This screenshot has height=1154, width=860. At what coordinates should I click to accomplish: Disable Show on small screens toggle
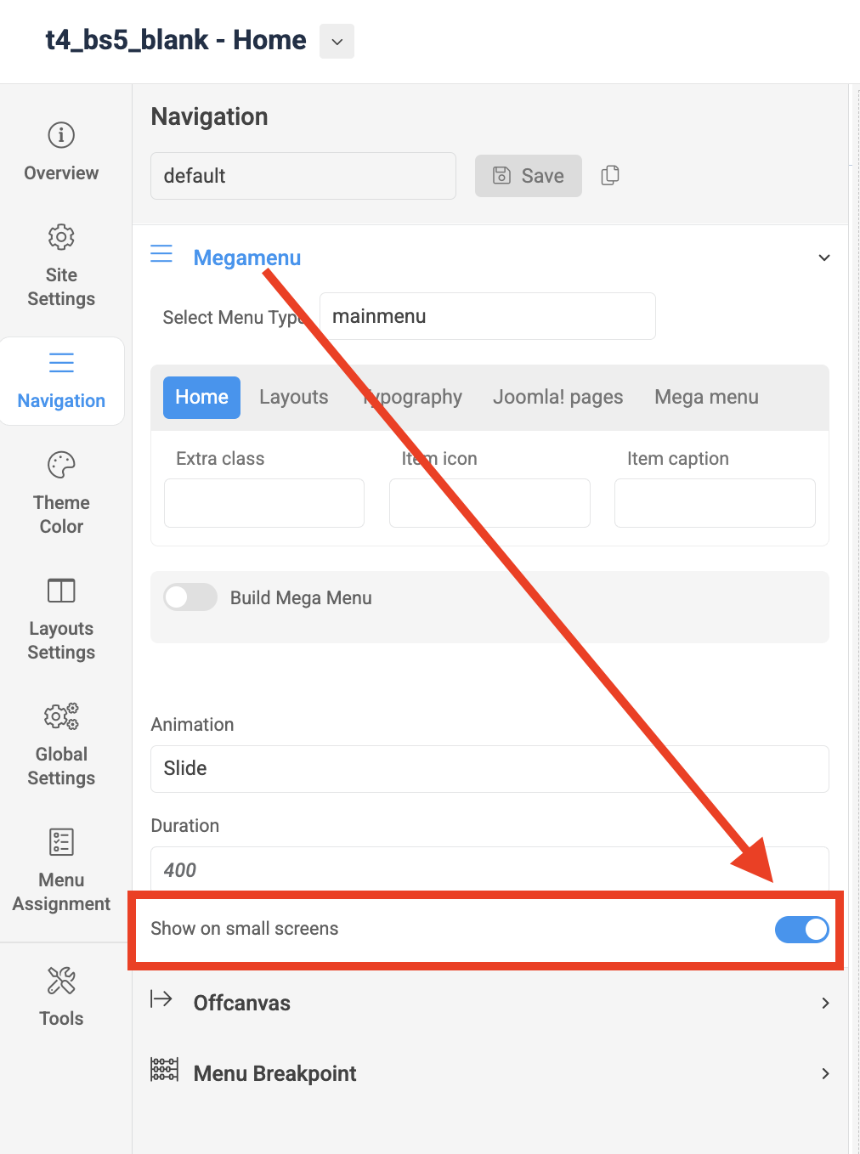click(x=802, y=930)
